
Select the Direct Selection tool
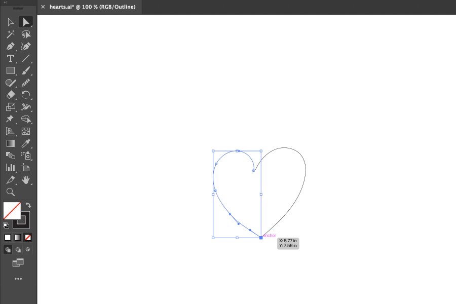[x=26, y=22]
